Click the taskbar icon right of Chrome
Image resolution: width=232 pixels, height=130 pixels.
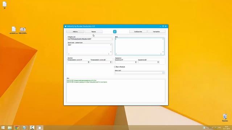(24, 127)
